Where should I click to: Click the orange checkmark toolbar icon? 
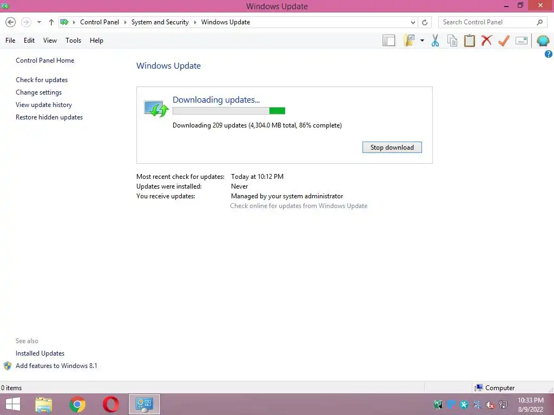pos(504,41)
